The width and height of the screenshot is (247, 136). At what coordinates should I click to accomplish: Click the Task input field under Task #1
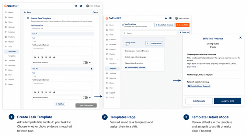(62, 41)
